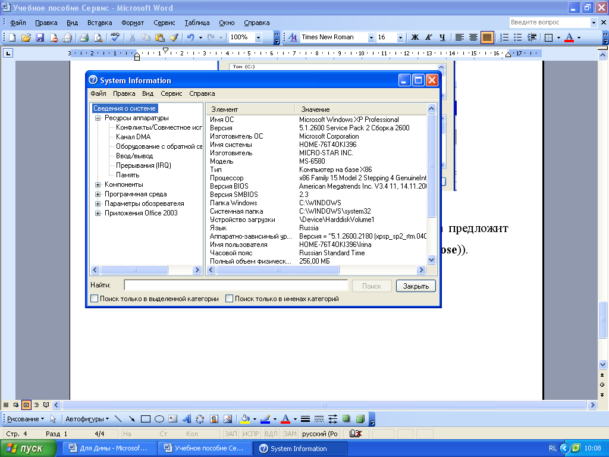Apply red font color from toolbar
This screenshot has width=609, height=457.
[569, 37]
